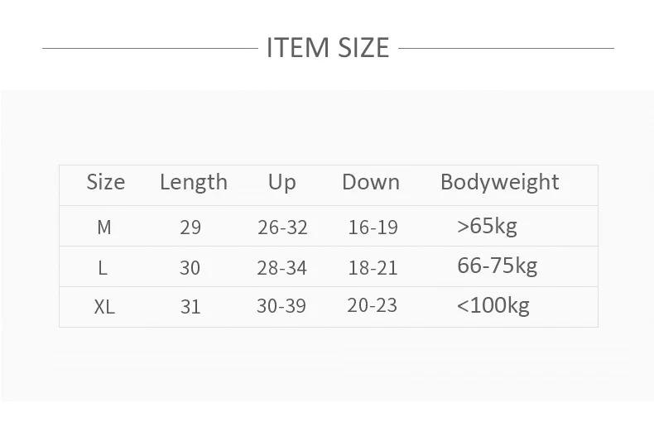Select the 16-19 Down measurement
The width and height of the screenshot is (654, 431).
pyautogui.click(x=373, y=227)
